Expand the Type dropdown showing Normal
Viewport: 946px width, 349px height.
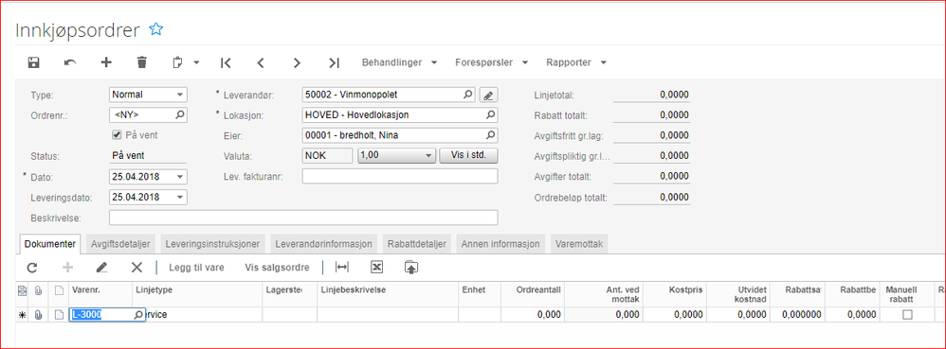tap(180, 96)
